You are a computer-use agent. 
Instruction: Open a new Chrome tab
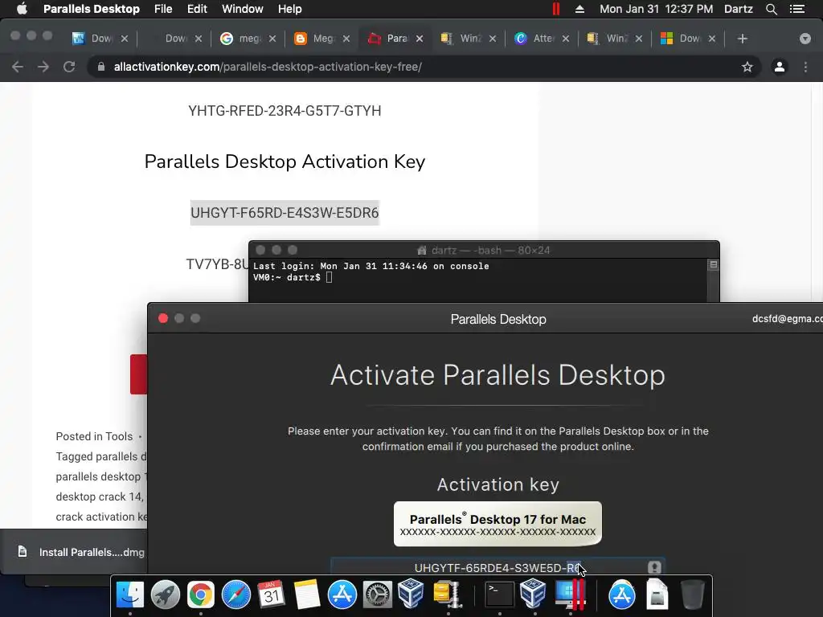(742, 39)
